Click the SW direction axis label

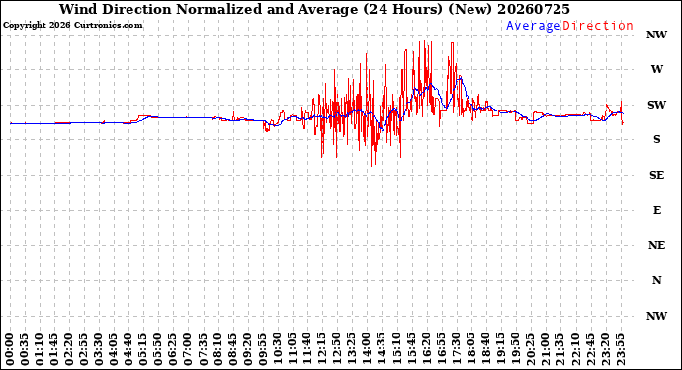pos(656,105)
